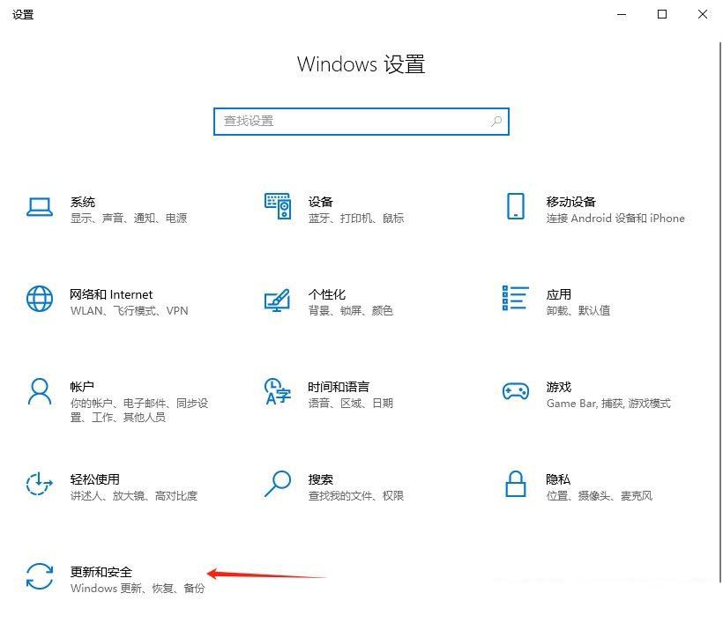Click the 轻松使用 dashed clock icon
Viewport: 723px width, 623px height.
point(40,484)
